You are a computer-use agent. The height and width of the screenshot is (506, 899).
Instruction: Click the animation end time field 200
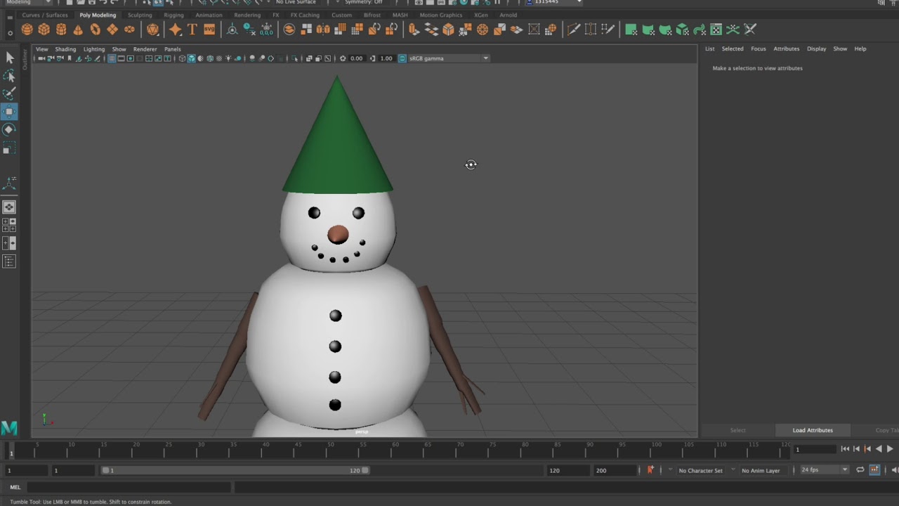point(615,470)
